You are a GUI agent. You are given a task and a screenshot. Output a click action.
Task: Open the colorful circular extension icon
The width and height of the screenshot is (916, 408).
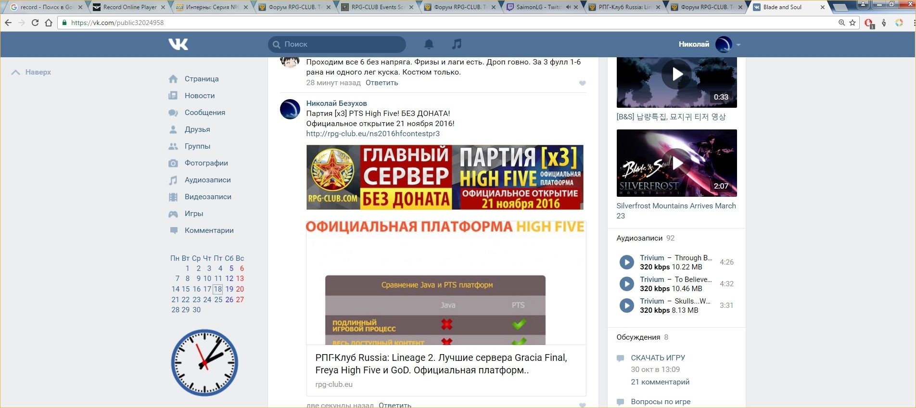pos(899,23)
